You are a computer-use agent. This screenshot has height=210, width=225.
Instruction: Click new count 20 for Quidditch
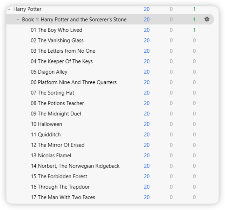(147, 134)
